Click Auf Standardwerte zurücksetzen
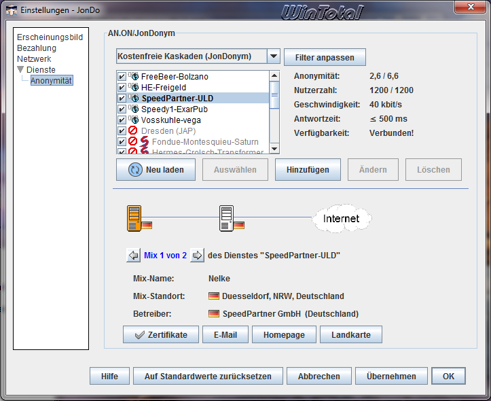The width and height of the screenshot is (491, 401). (208, 376)
